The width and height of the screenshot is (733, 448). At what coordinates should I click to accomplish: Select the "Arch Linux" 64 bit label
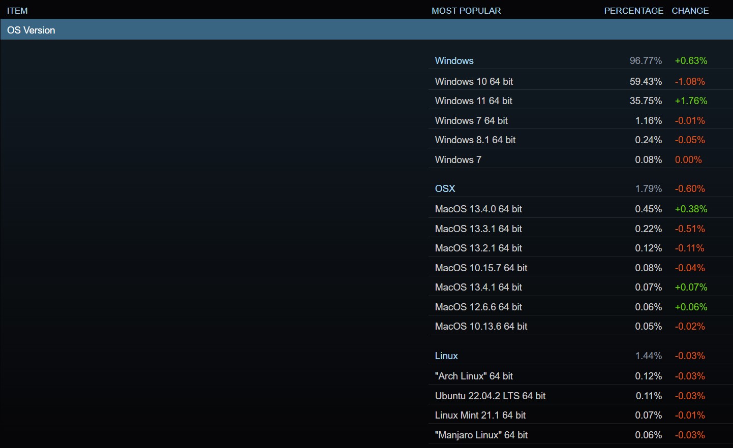point(474,376)
